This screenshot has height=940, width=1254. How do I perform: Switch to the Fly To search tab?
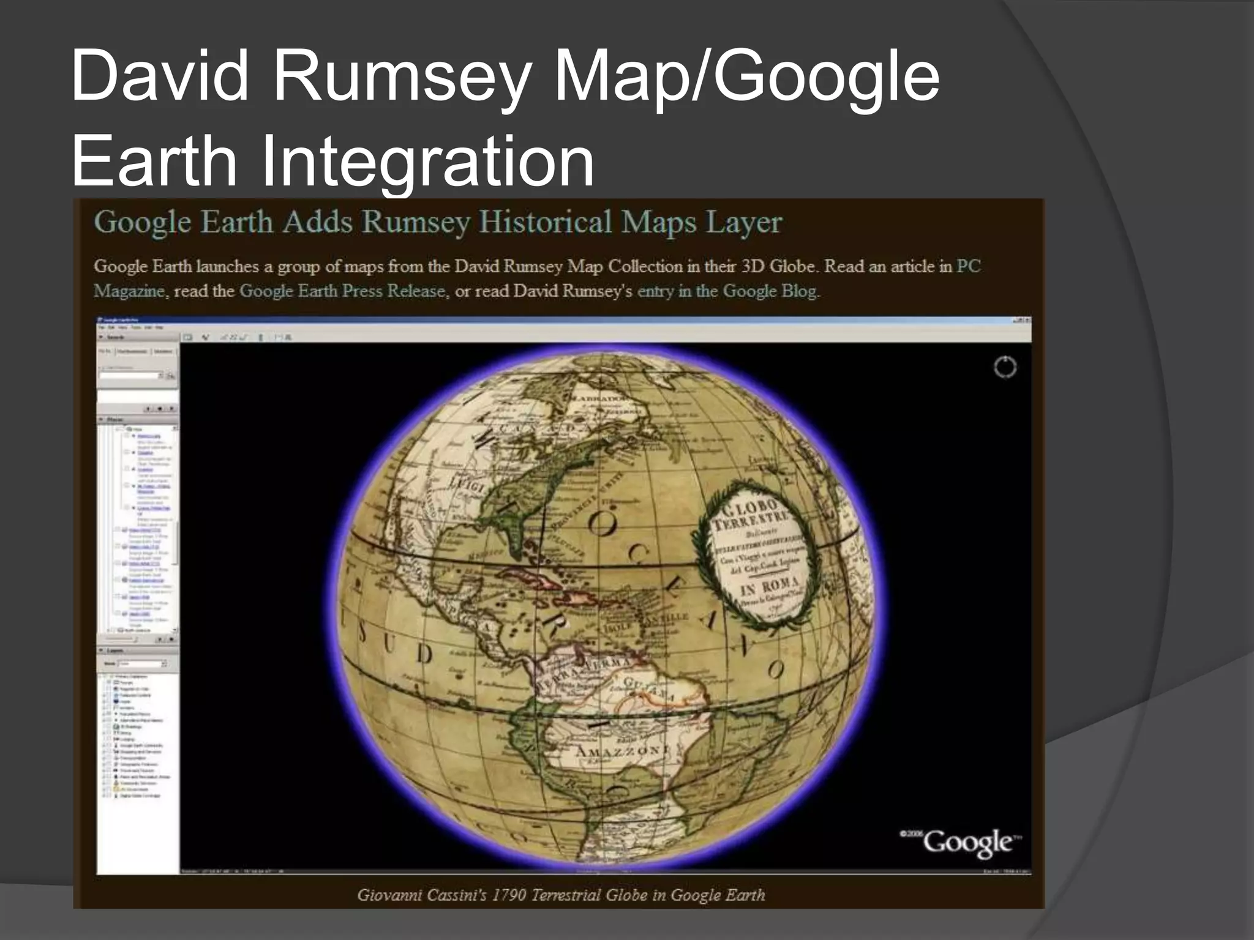(x=105, y=351)
